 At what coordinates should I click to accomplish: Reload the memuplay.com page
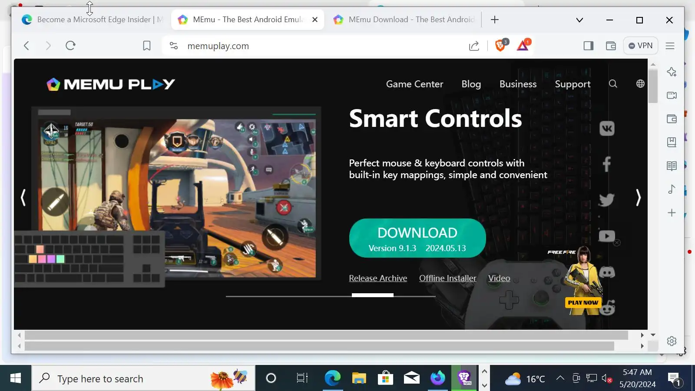pyautogui.click(x=70, y=46)
